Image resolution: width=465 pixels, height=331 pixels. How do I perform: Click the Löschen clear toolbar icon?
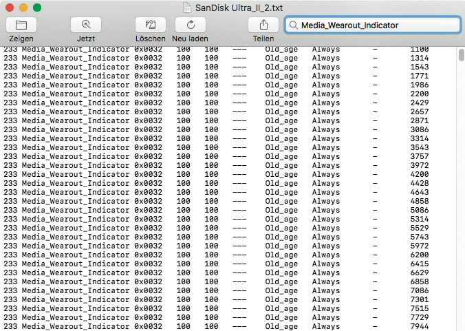151,25
